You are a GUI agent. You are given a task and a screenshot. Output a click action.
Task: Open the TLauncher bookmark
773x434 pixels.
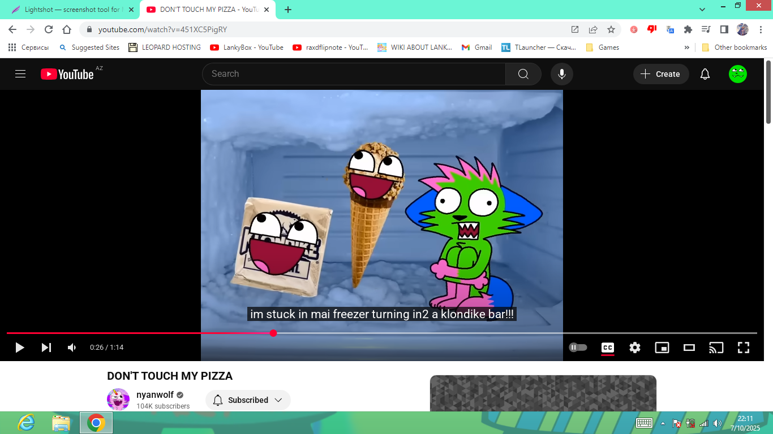pyautogui.click(x=539, y=47)
